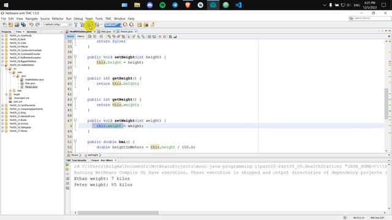
Task: Click the editor vertical scrollbar thumb
Action: coord(386,103)
